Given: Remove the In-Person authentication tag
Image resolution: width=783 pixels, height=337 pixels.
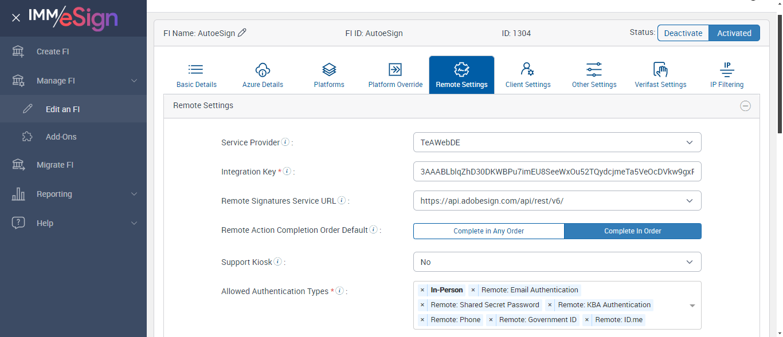Looking at the screenshot, I should [x=422, y=290].
